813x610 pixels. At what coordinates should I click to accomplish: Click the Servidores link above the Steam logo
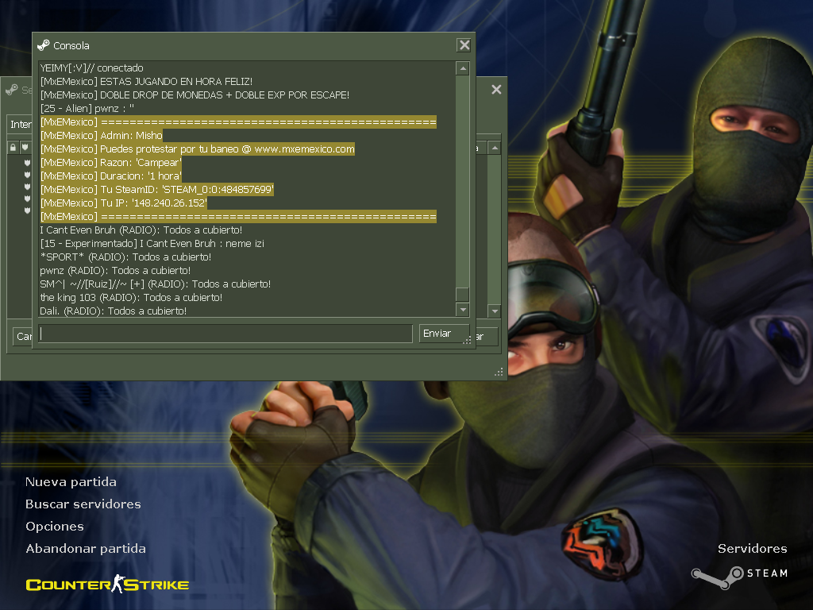pos(753,549)
